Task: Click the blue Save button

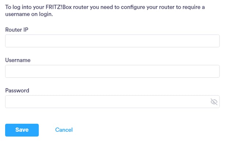Action: tap(22, 130)
